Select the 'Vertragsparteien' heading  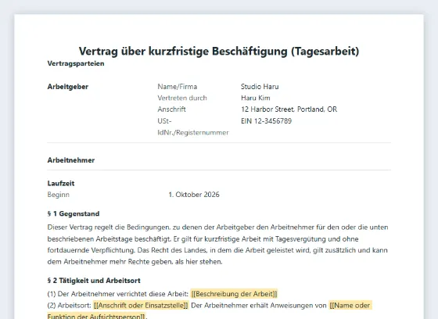[76, 63]
